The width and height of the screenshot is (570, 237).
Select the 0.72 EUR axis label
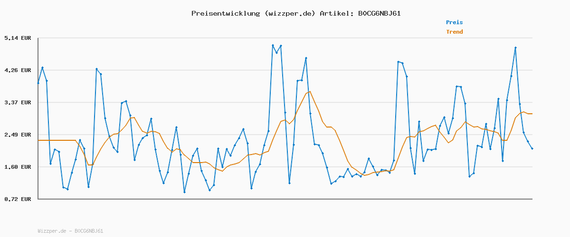18,199
